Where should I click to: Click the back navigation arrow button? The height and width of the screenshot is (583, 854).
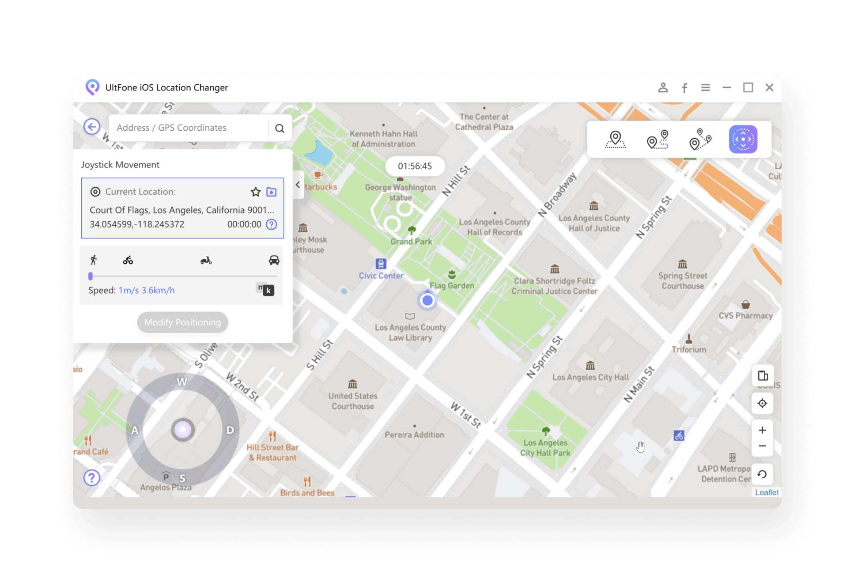(x=91, y=127)
